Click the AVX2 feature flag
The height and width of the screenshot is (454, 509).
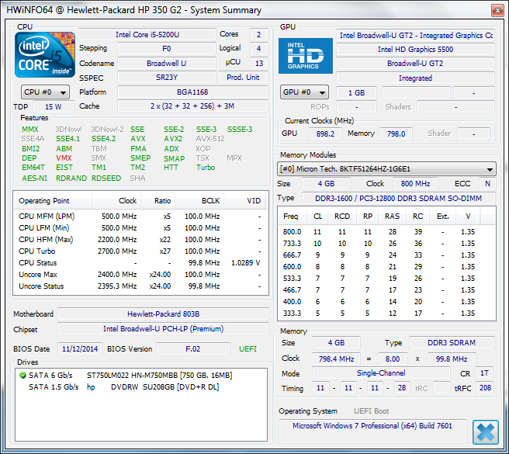click(x=173, y=139)
